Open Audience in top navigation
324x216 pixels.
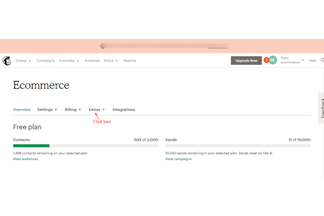(92, 60)
